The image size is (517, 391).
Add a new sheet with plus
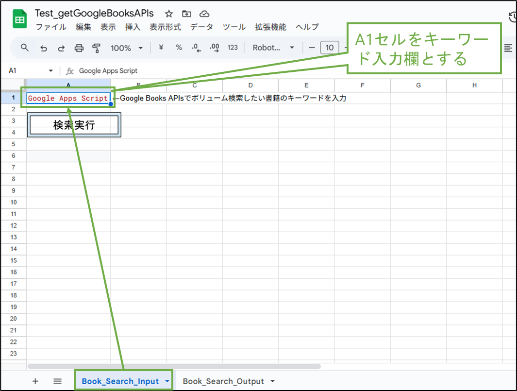pos(35,381)
